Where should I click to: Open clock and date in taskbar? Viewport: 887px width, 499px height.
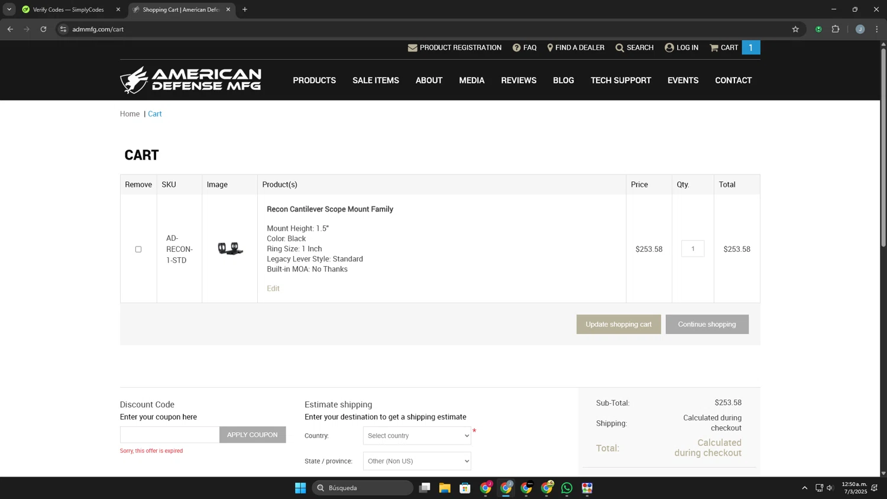coord(854,488)
